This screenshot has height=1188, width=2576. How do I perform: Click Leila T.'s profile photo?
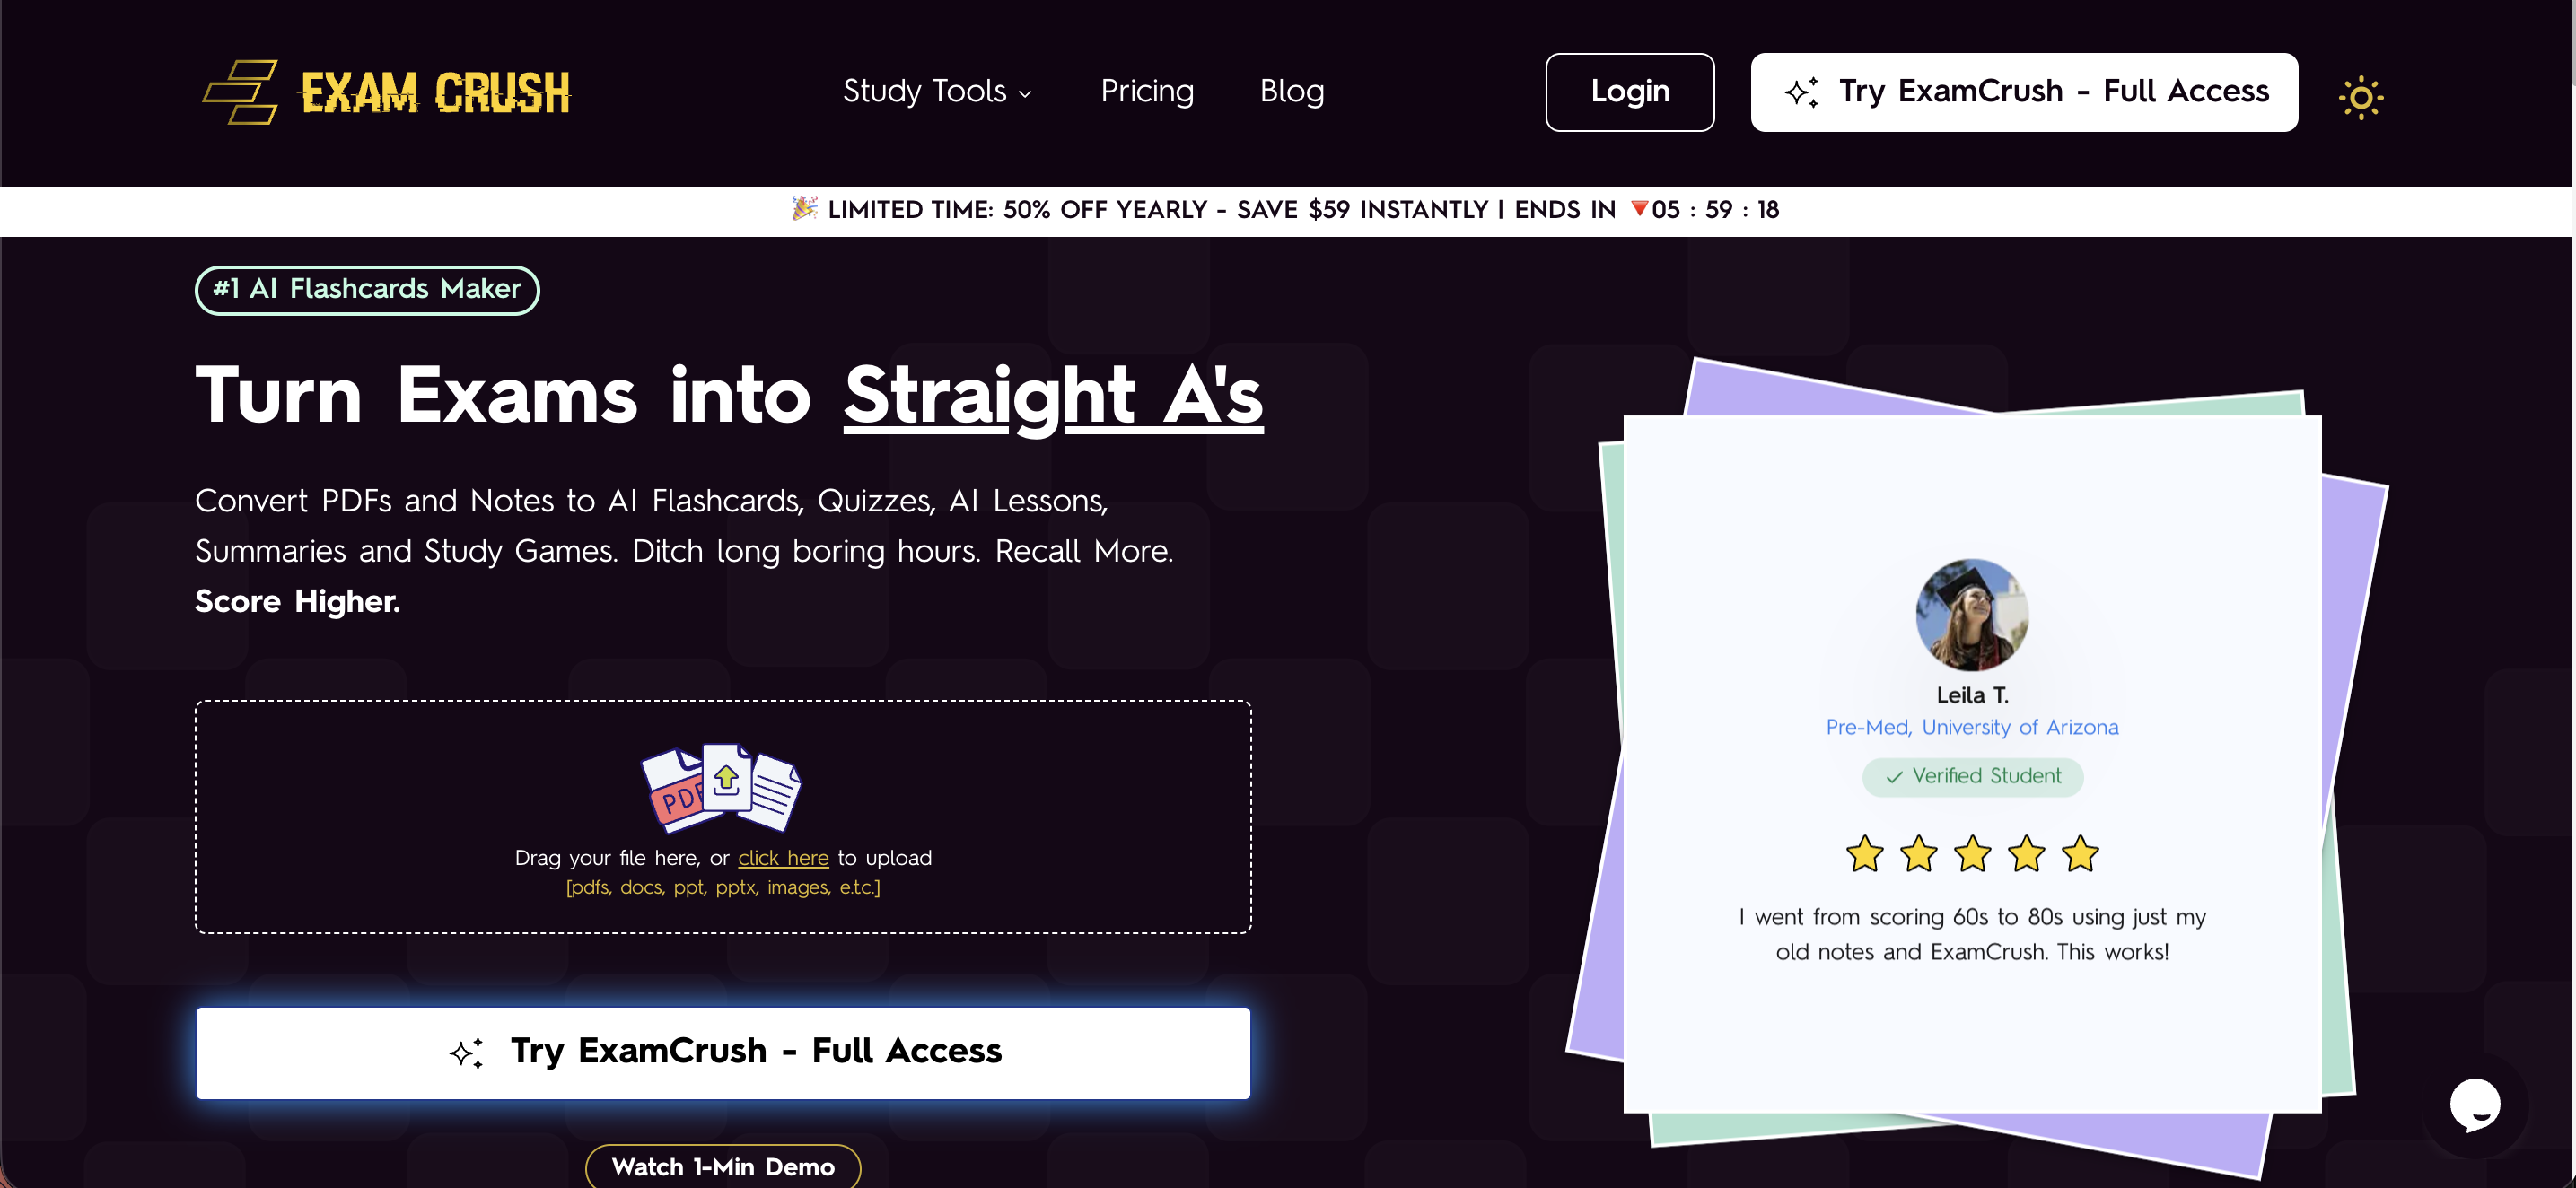pos(1971,614)
